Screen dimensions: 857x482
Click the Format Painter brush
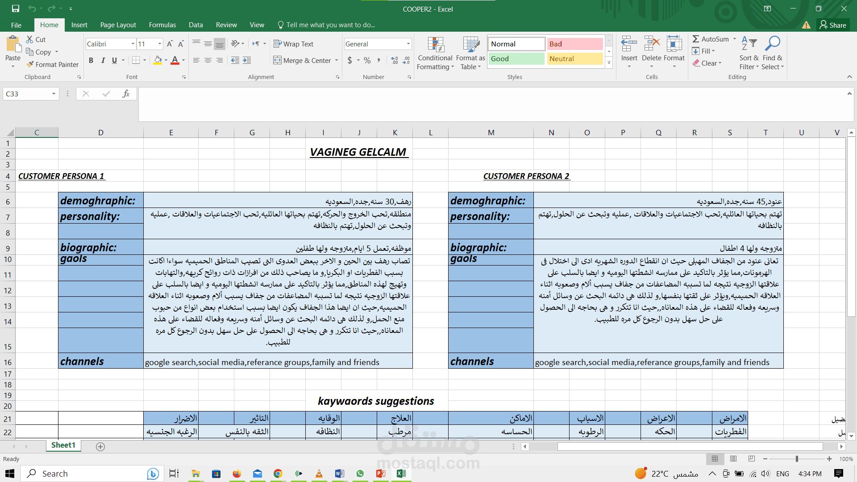click(30, 64)
